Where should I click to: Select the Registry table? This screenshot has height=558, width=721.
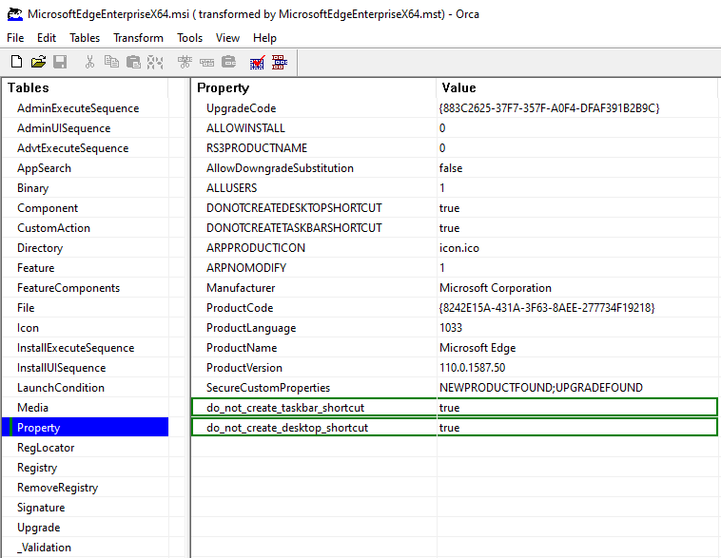click(37, 468)
